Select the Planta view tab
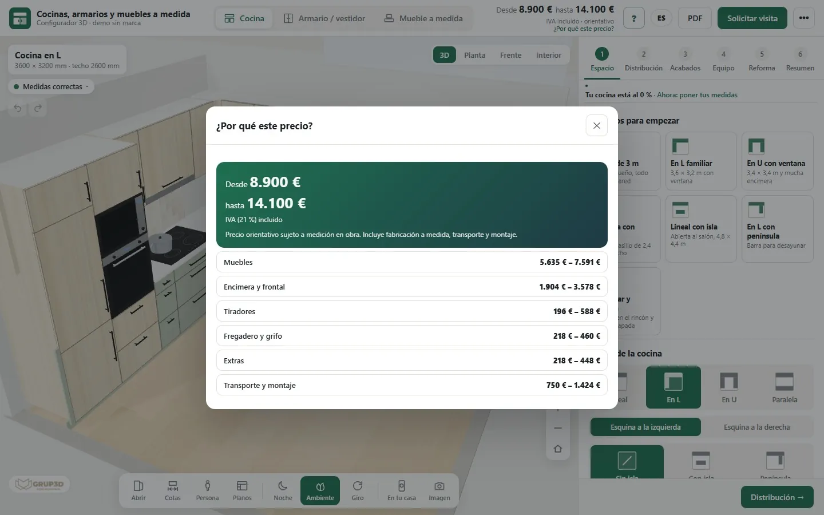The image size is (824, 515). click(x=474, y=55)
